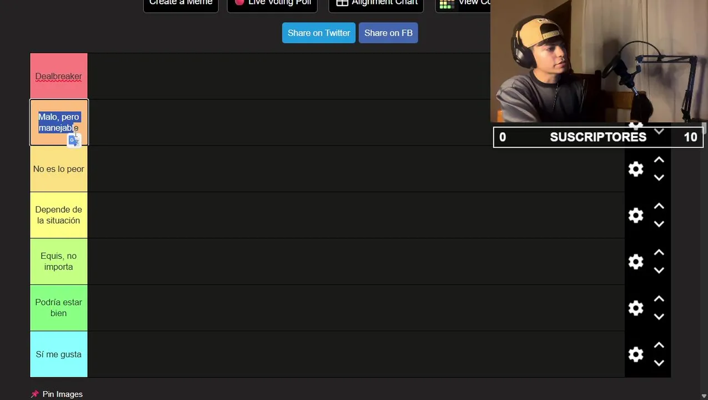The width and height of the screenshot is (708, 400).
Task: Click the Live Voting Poll red icon
Action: point(239,3)
